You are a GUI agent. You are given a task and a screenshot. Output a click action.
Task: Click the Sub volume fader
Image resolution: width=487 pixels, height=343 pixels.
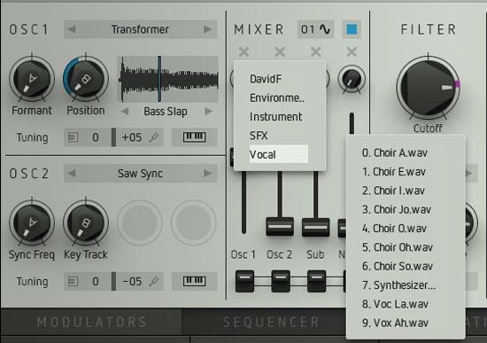pos(315,227)
